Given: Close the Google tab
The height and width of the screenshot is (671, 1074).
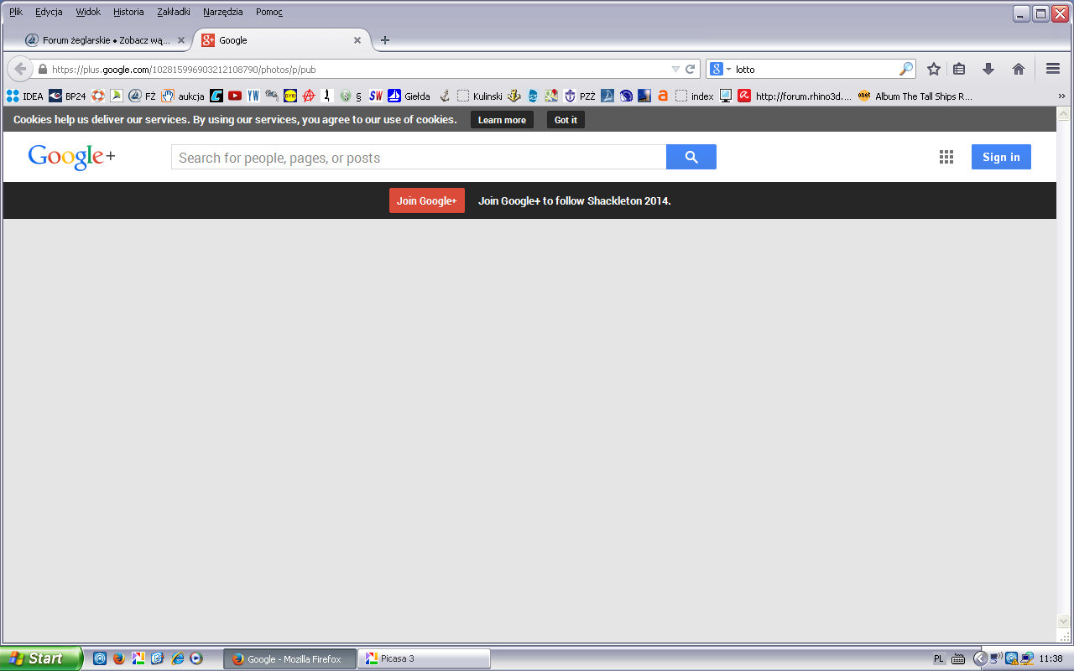Looking at the screenshot, I should pos(357,39).
